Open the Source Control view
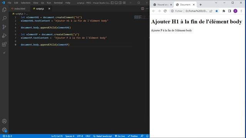246x138 pixels. [4, 27]
